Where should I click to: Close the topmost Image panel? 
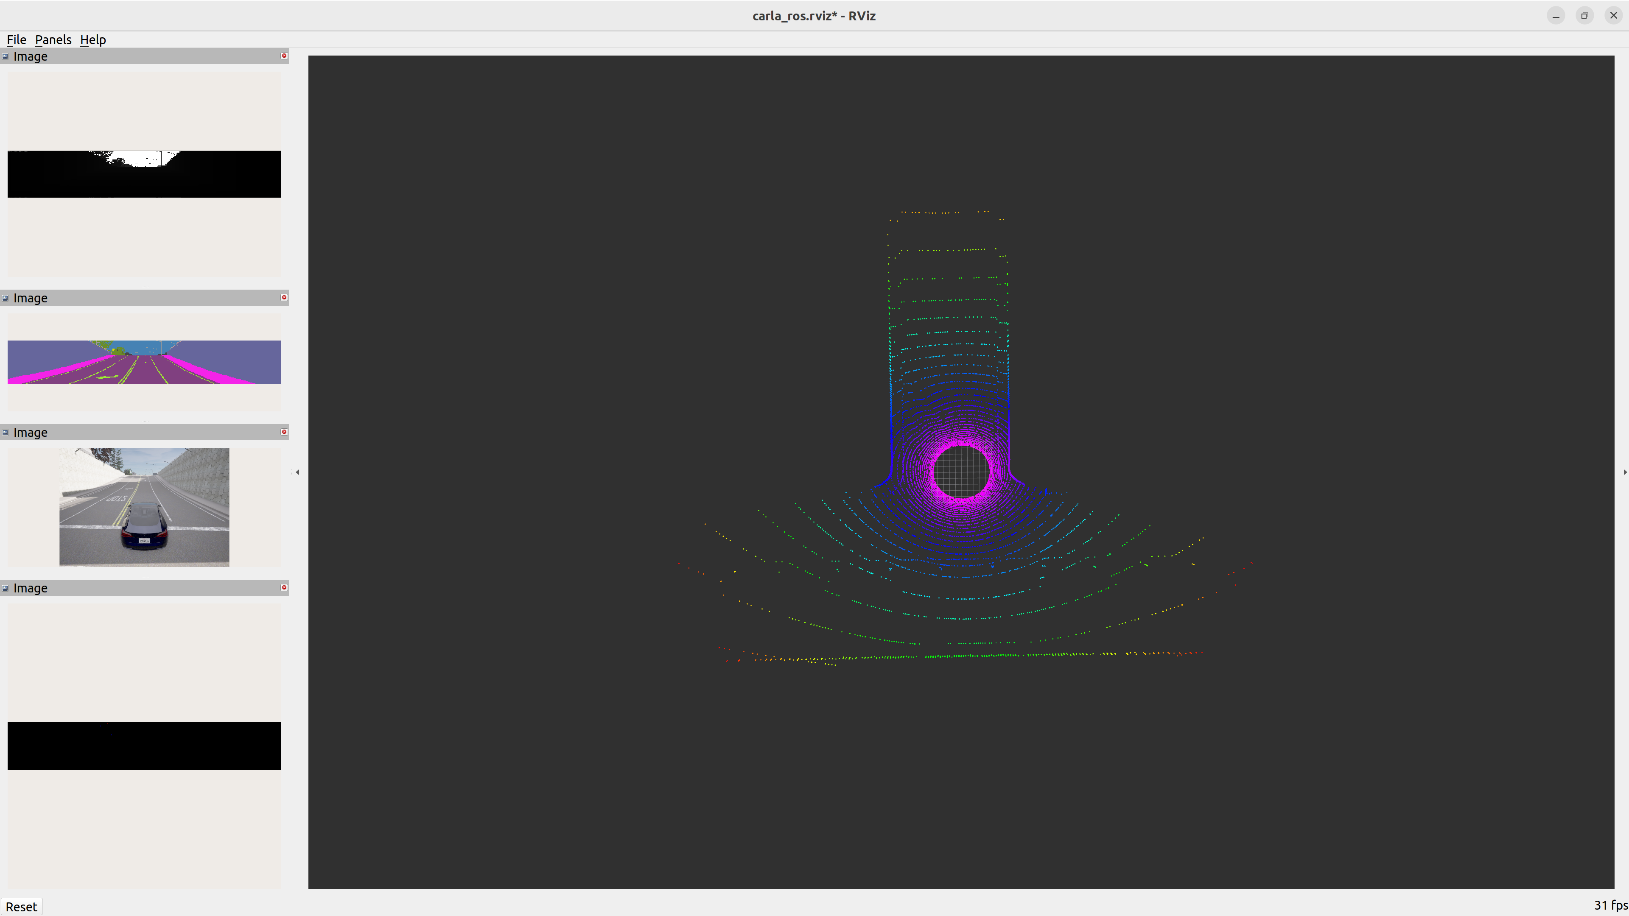[x=284, y=56]
